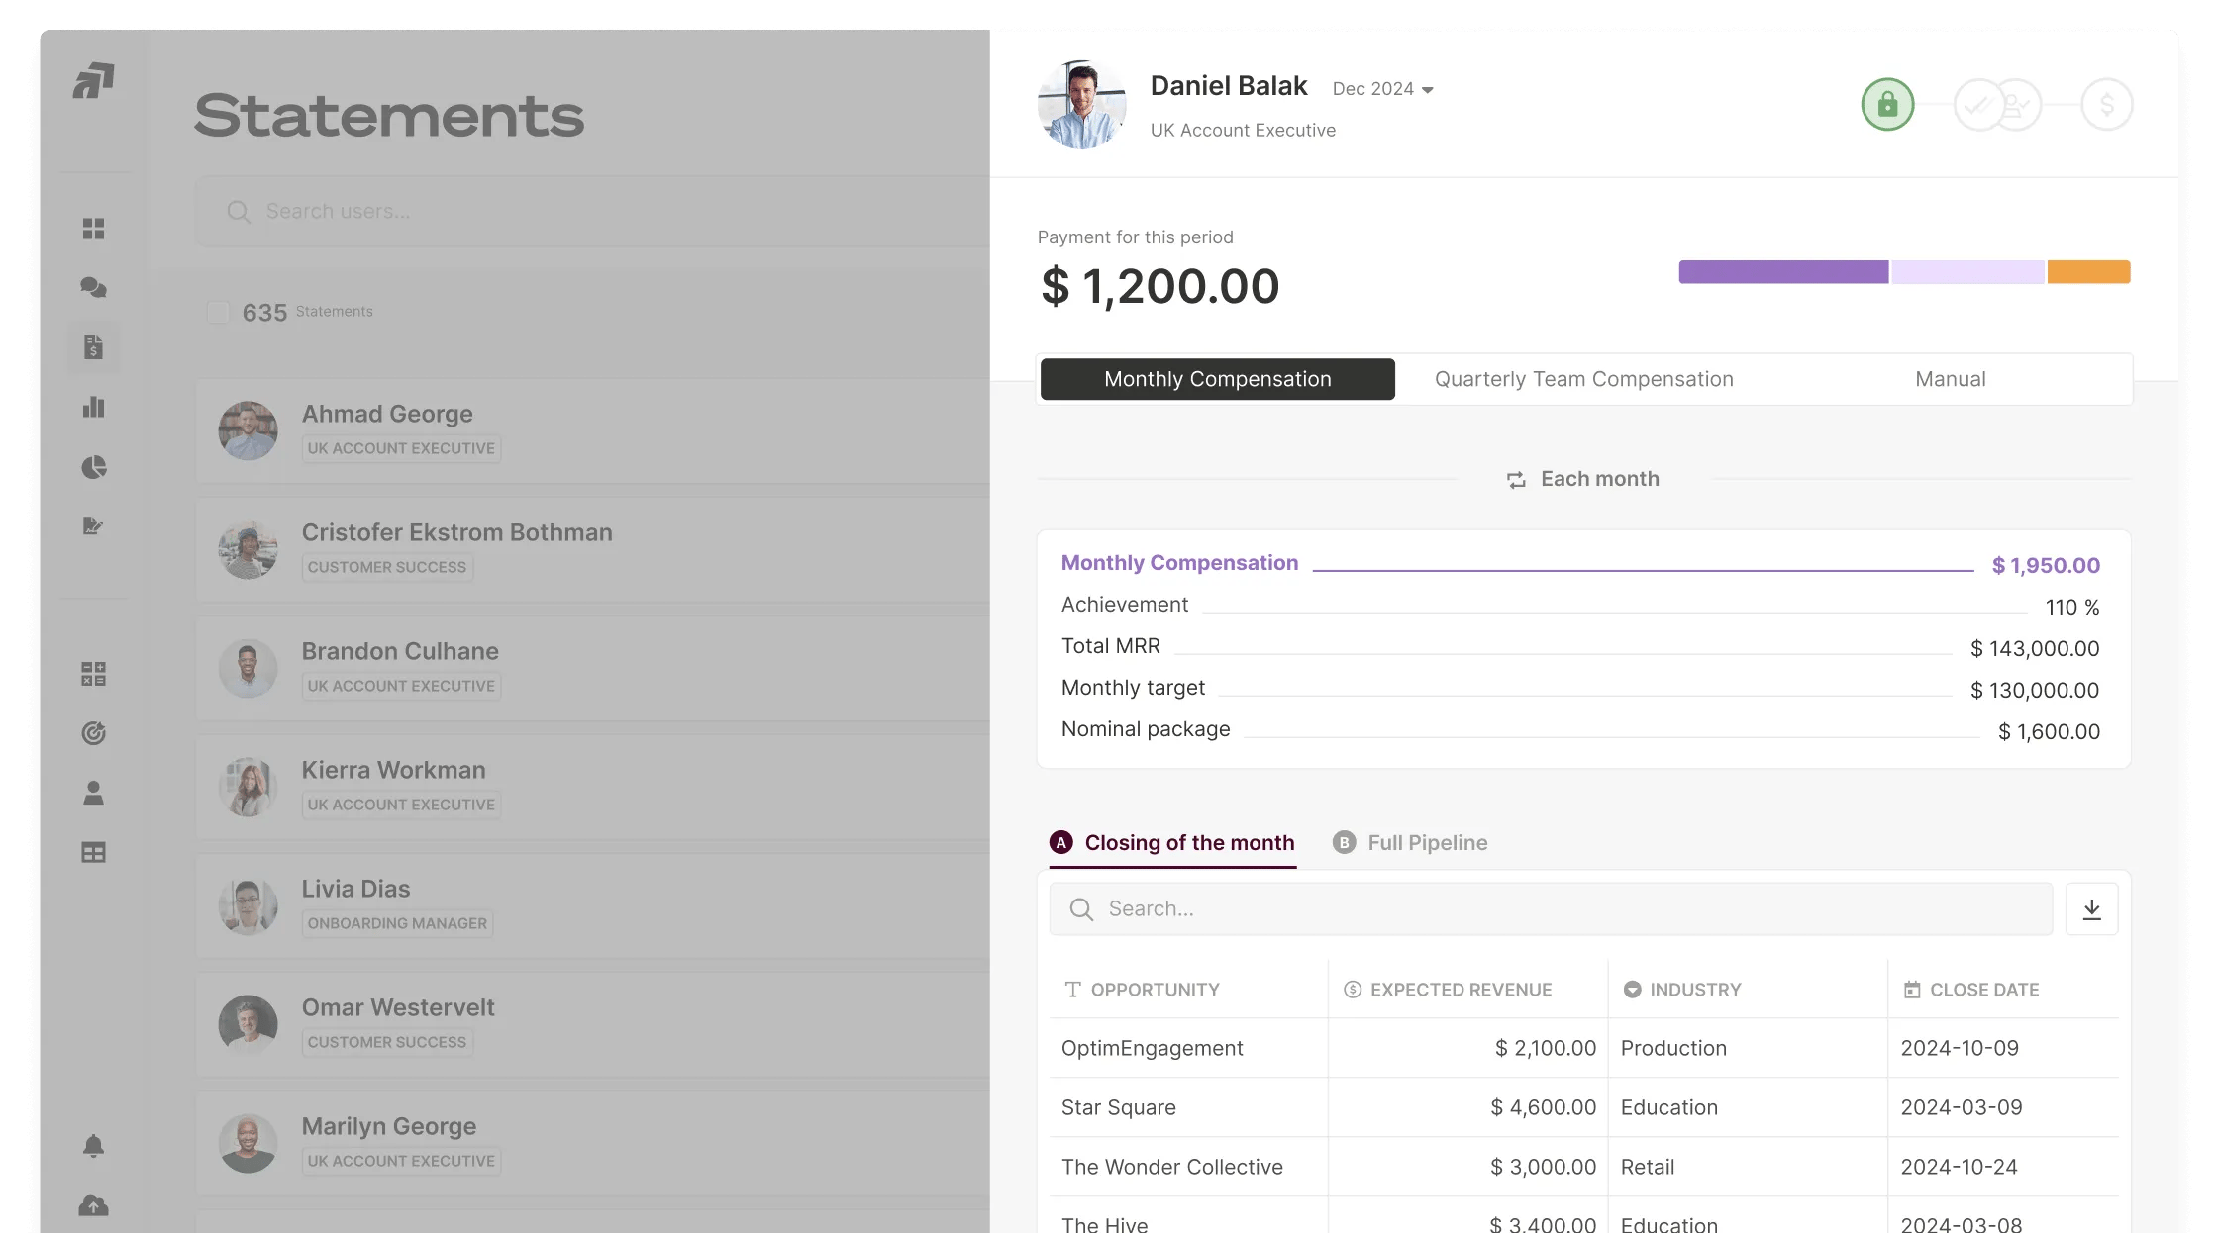Screen dimensions: 2218x1233
Task: Click the Monthly Compensation $1,950.00 heading
Action: pyautogui.click(x=1580, y=564)
